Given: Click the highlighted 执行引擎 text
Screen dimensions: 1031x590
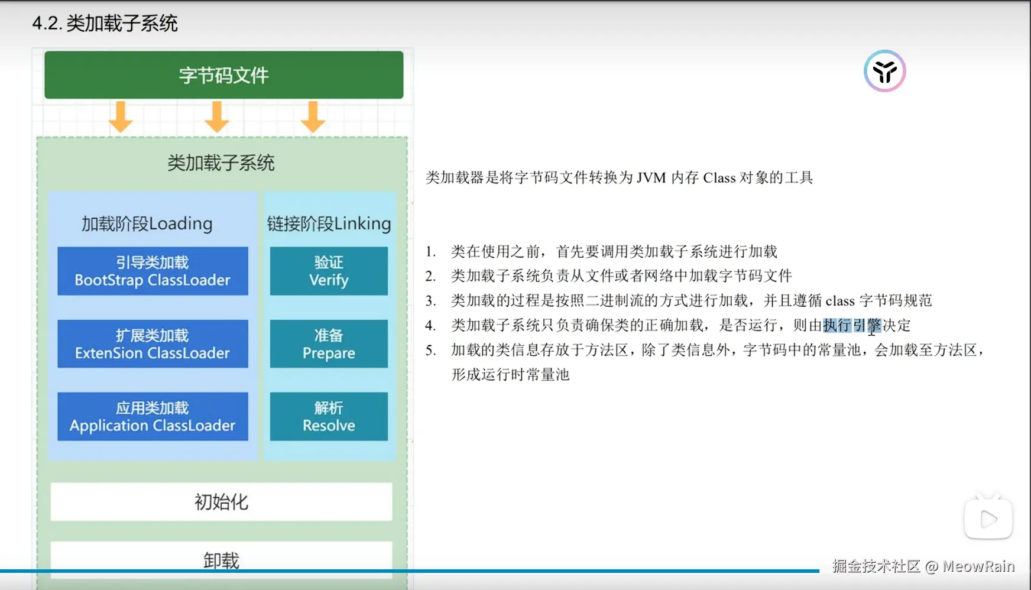Looking at the screenshot, I should pos(852,325).
